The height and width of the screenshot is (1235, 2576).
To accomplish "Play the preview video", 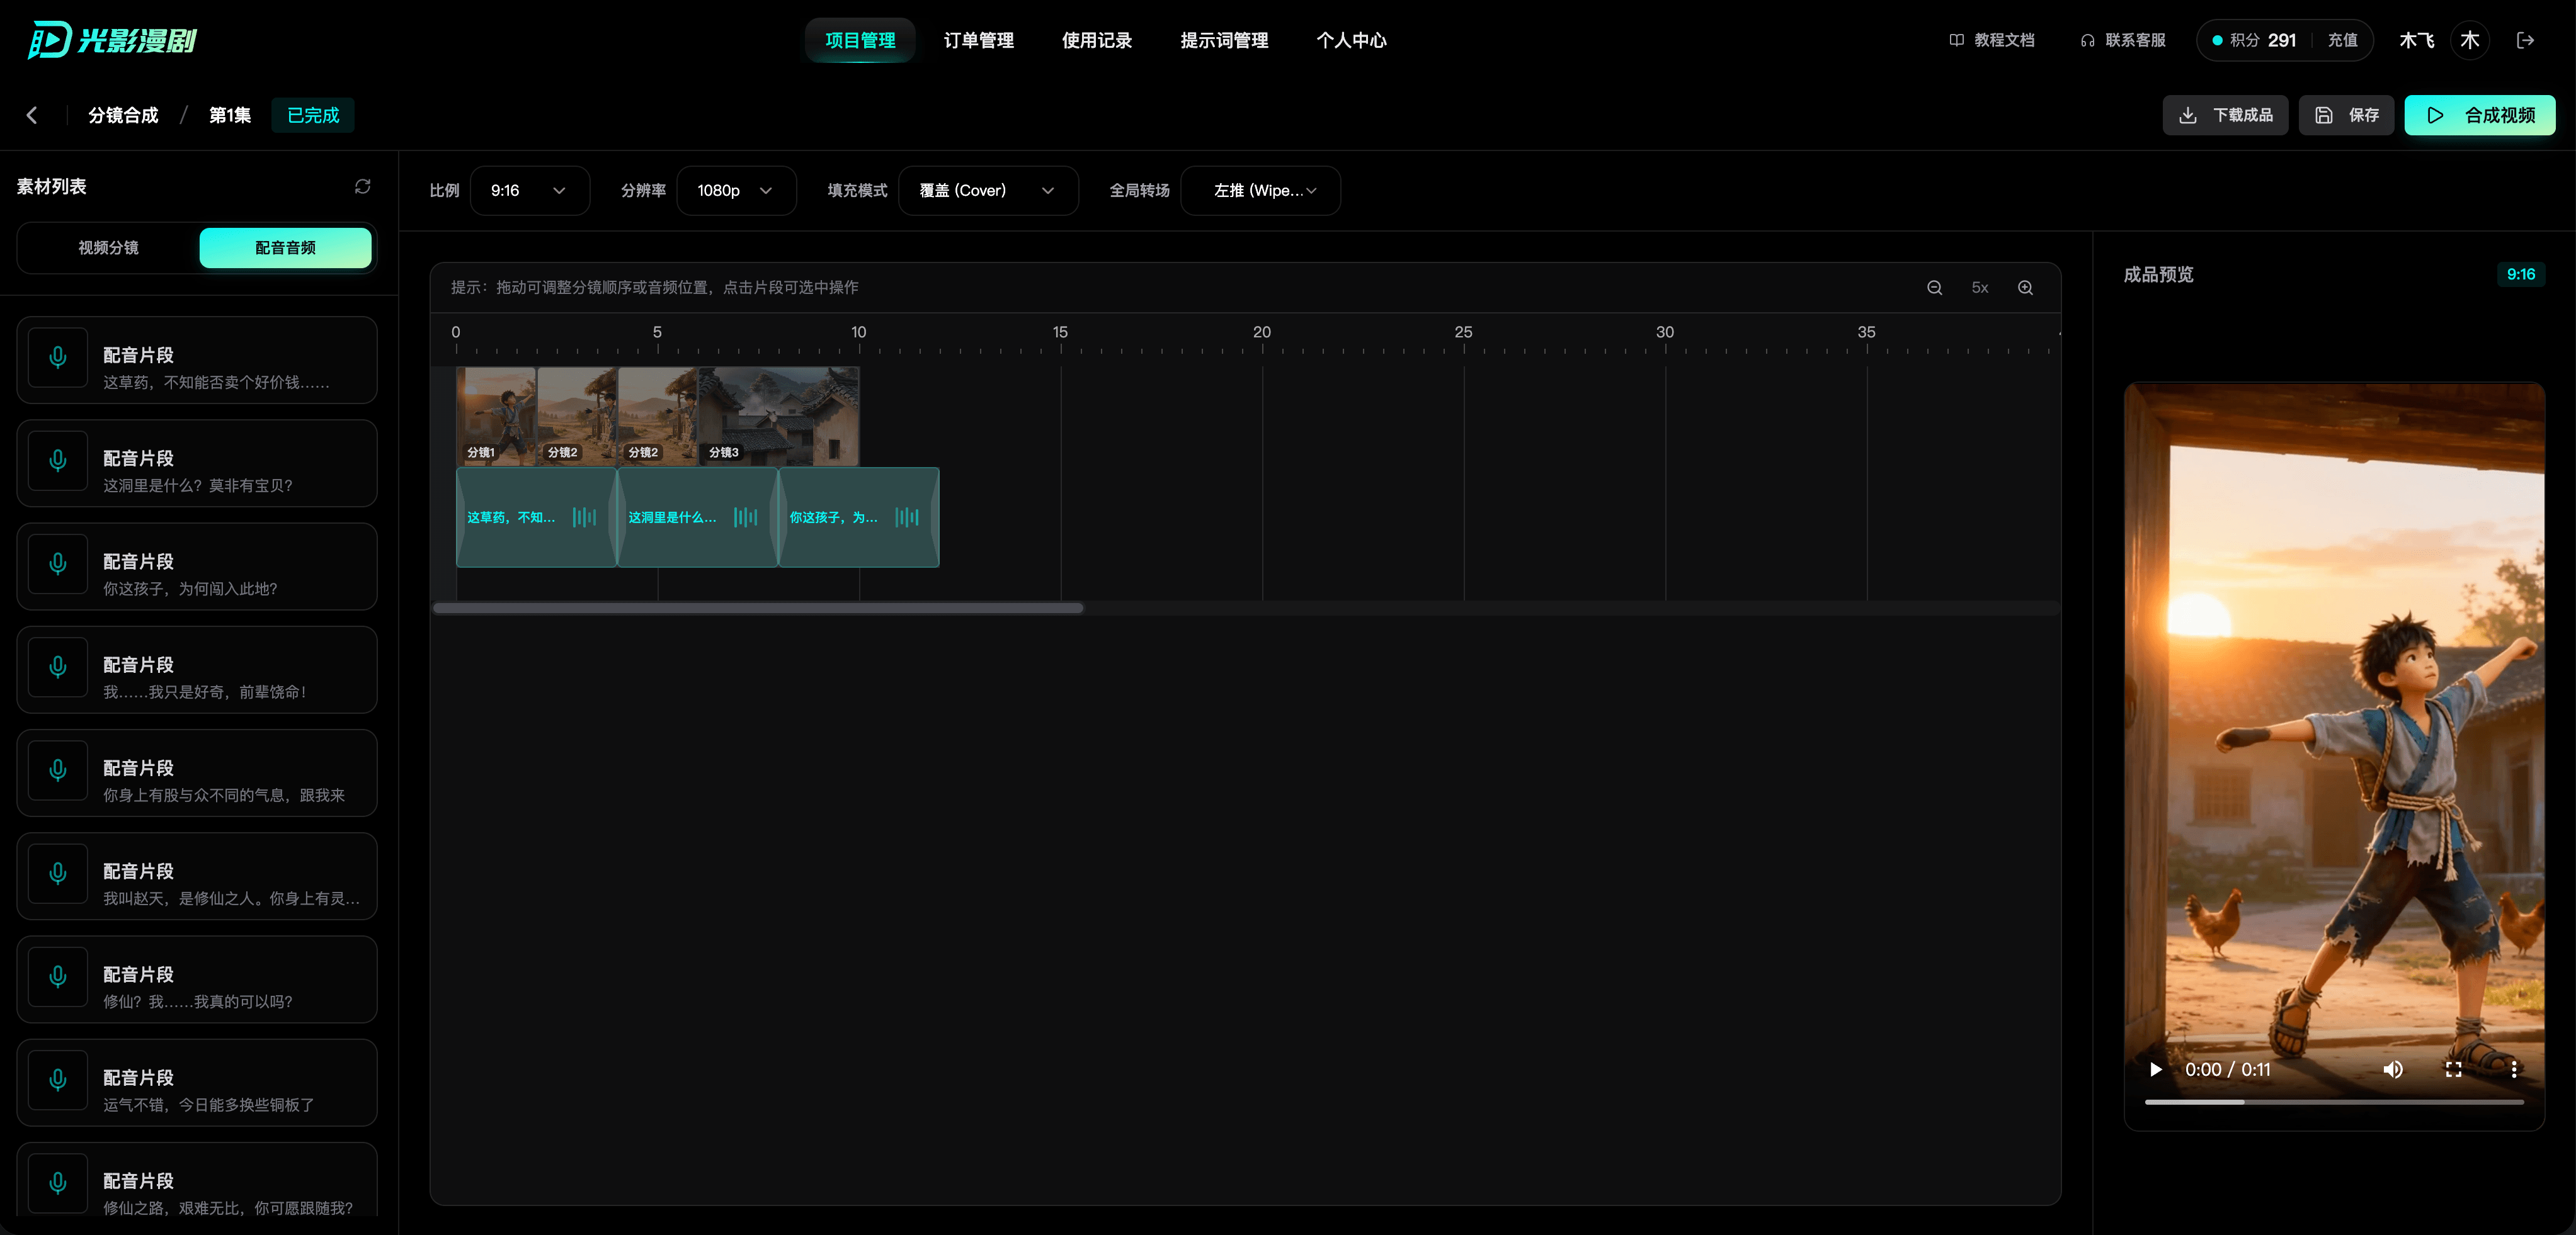I will (x=2156, y=1069).
